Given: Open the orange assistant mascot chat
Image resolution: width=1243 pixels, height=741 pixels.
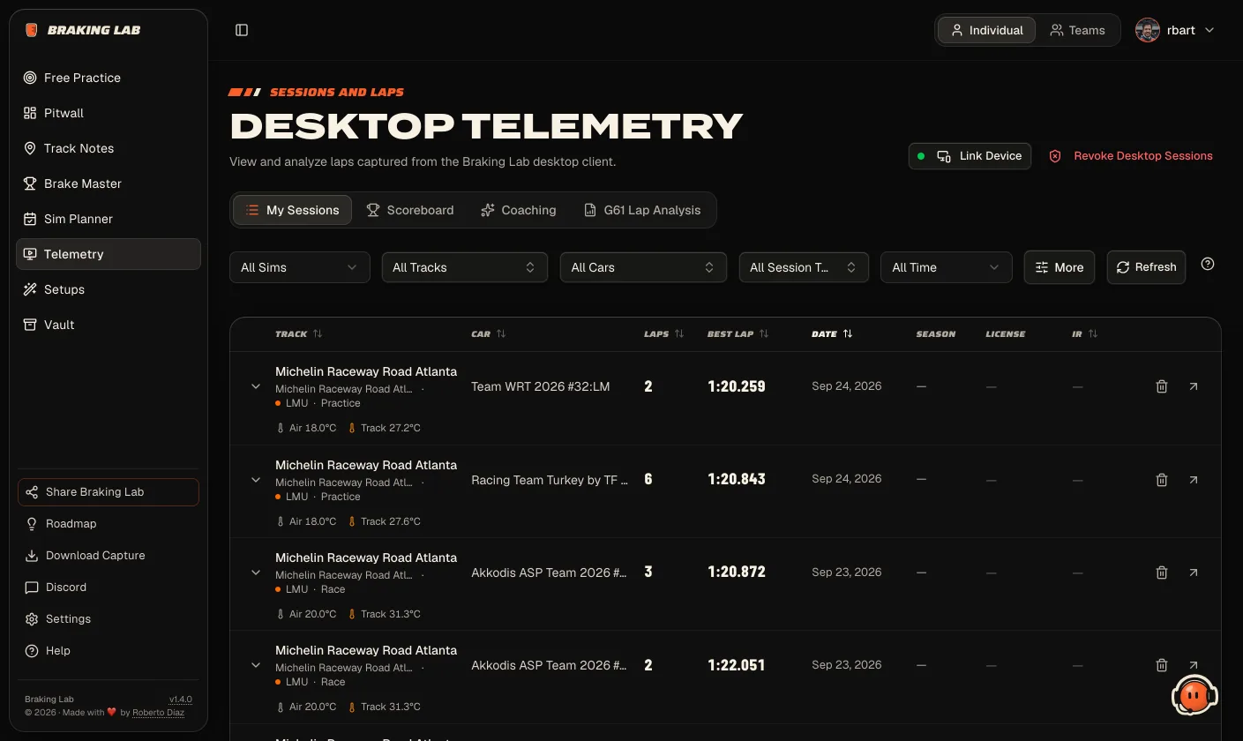Looking at the screenshot, I should coord(1194,696).
